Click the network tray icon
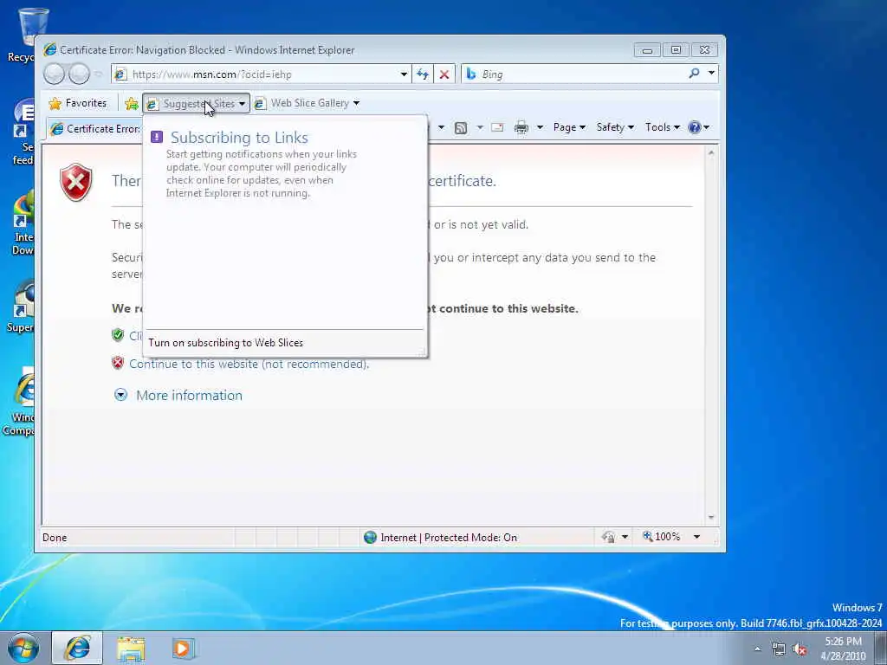 779,649
